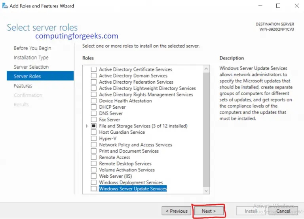Select Active Directory Domain Services checkbox

point(94,76)
